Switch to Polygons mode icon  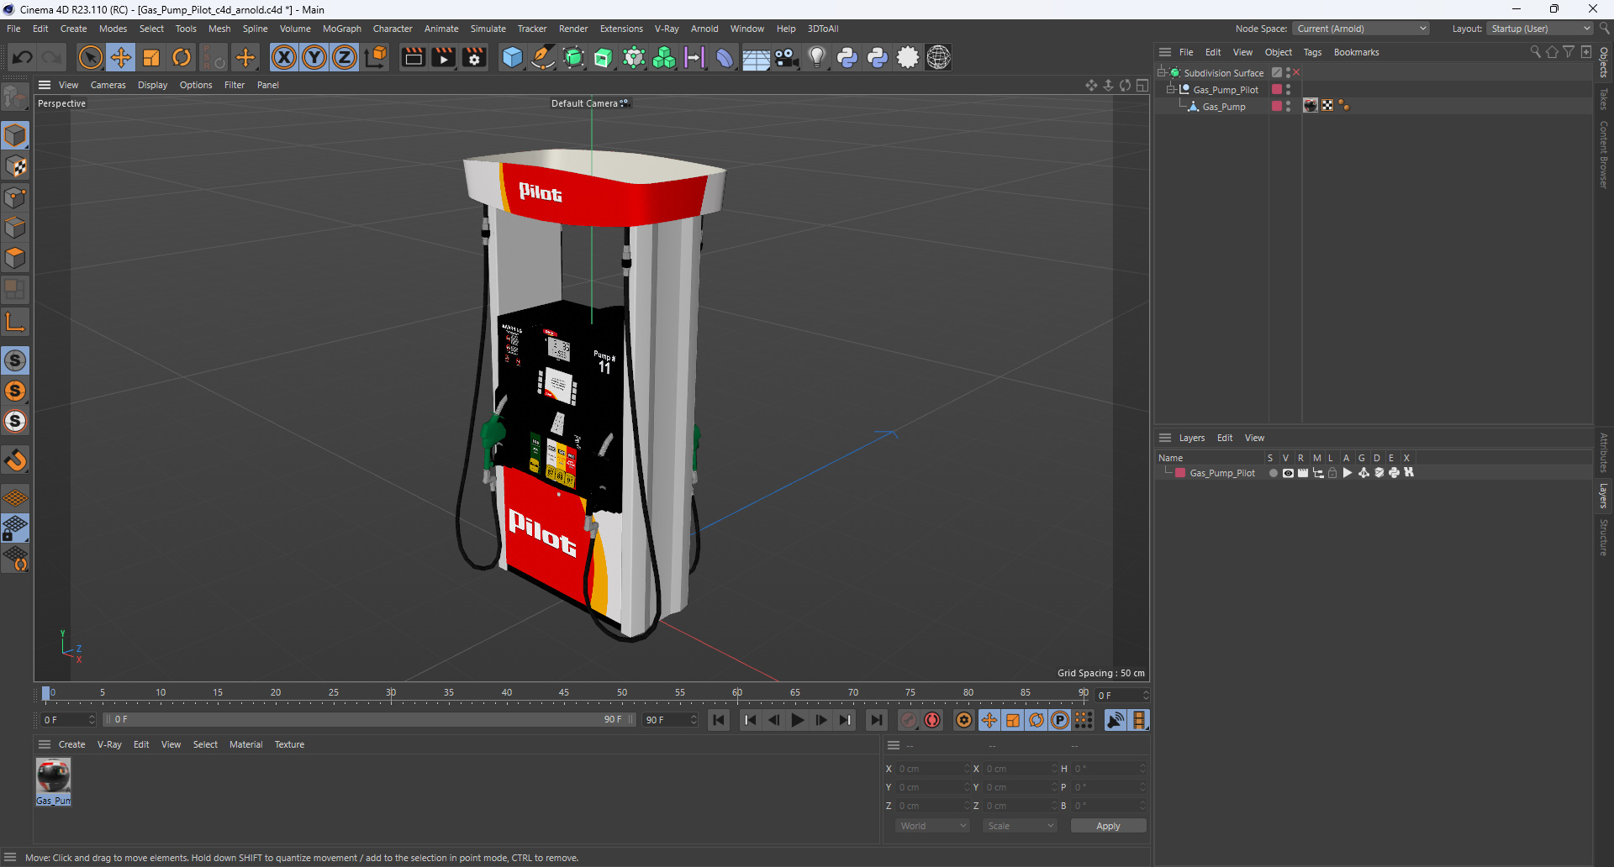click(15, 258)
